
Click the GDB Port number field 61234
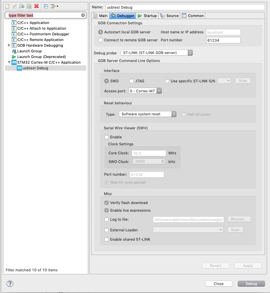[x=223, y=40]
